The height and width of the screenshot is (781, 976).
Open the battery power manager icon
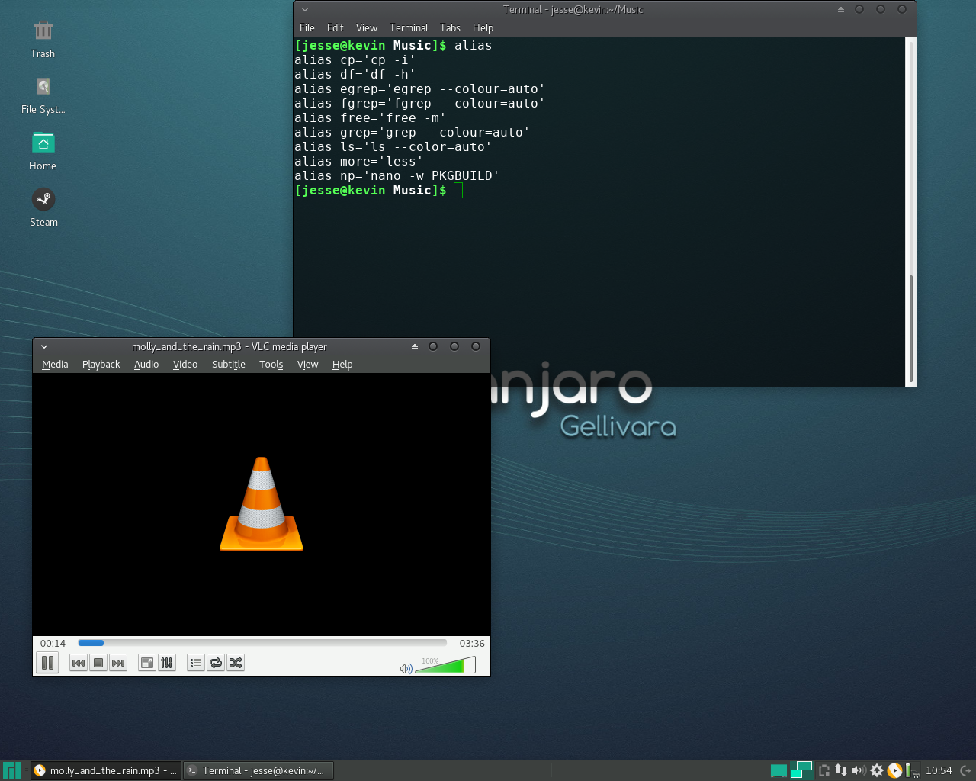coord(911,770)
